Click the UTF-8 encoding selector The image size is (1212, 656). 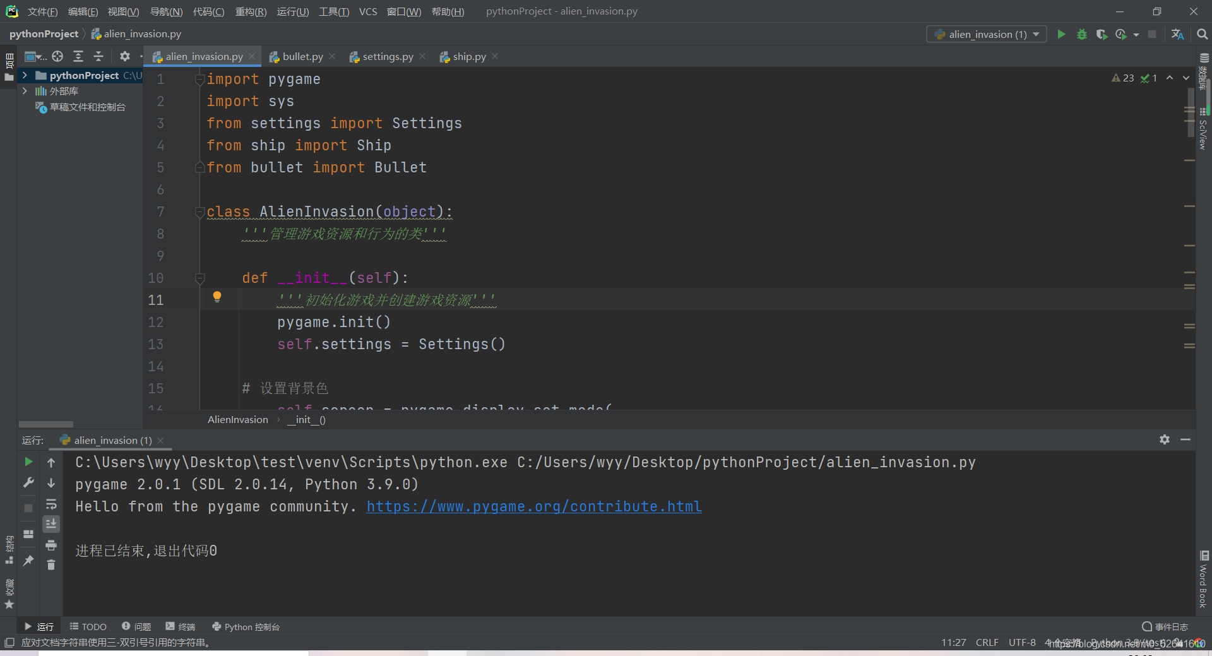click(1022, 643)
